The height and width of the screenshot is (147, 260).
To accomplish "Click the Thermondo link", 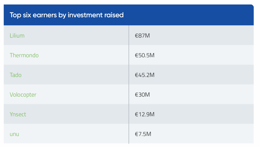I will point(24,55).
